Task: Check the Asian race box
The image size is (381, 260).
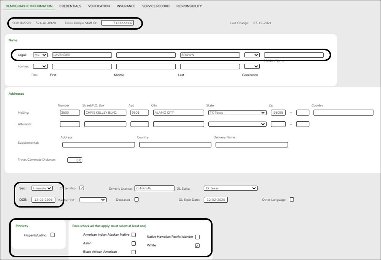Action: [x=133, y=243]
